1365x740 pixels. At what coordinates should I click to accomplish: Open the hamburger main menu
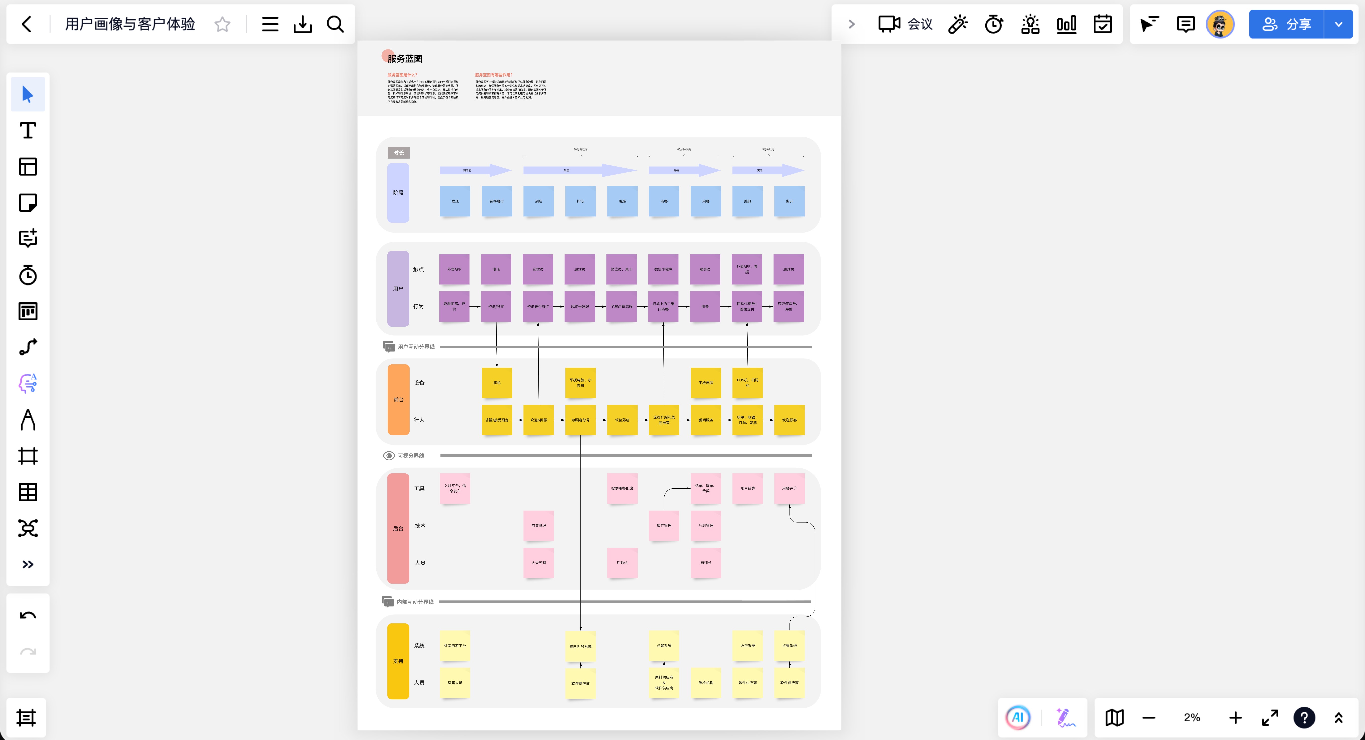pos(270,24)
